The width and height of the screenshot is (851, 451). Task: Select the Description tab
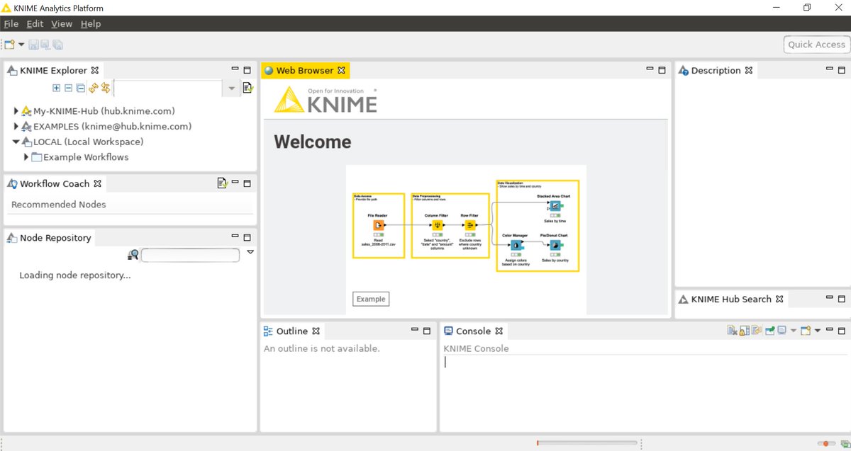pos(716,71)
